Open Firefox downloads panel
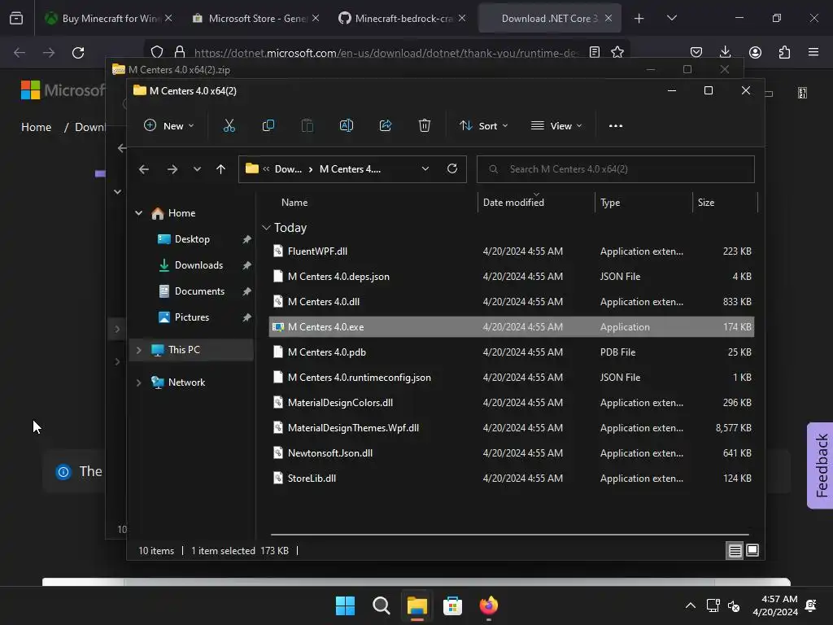833x625 pixels. pyautogui.click(x=725, y=52)
